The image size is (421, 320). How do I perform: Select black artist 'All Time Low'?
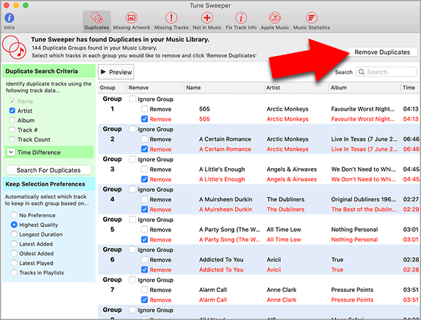tap(283, 230)
